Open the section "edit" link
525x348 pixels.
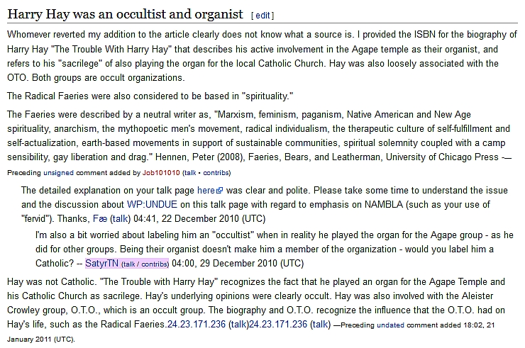[x=262, y=16]
